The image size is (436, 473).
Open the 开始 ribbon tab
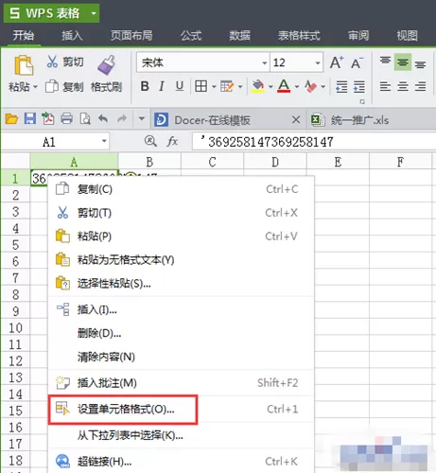pos(24,35)
